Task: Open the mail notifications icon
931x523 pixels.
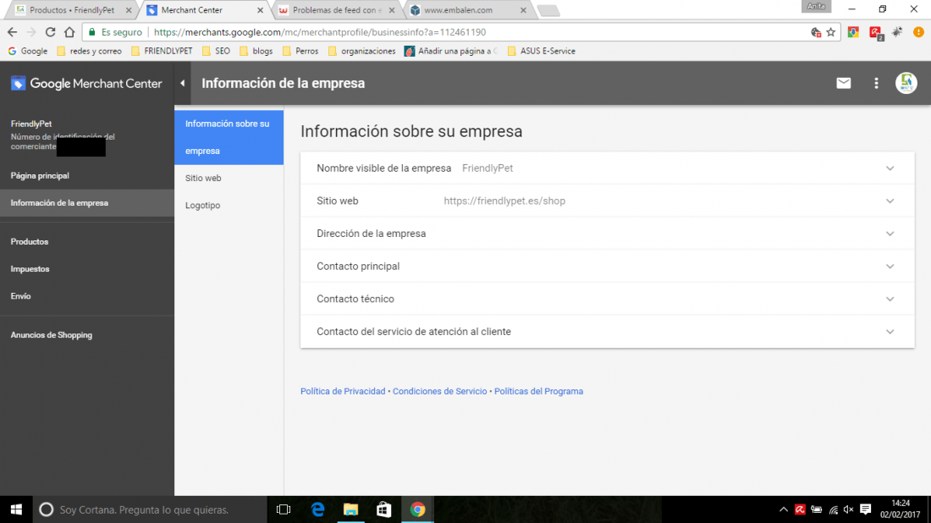Action: (x=843, y=83)
